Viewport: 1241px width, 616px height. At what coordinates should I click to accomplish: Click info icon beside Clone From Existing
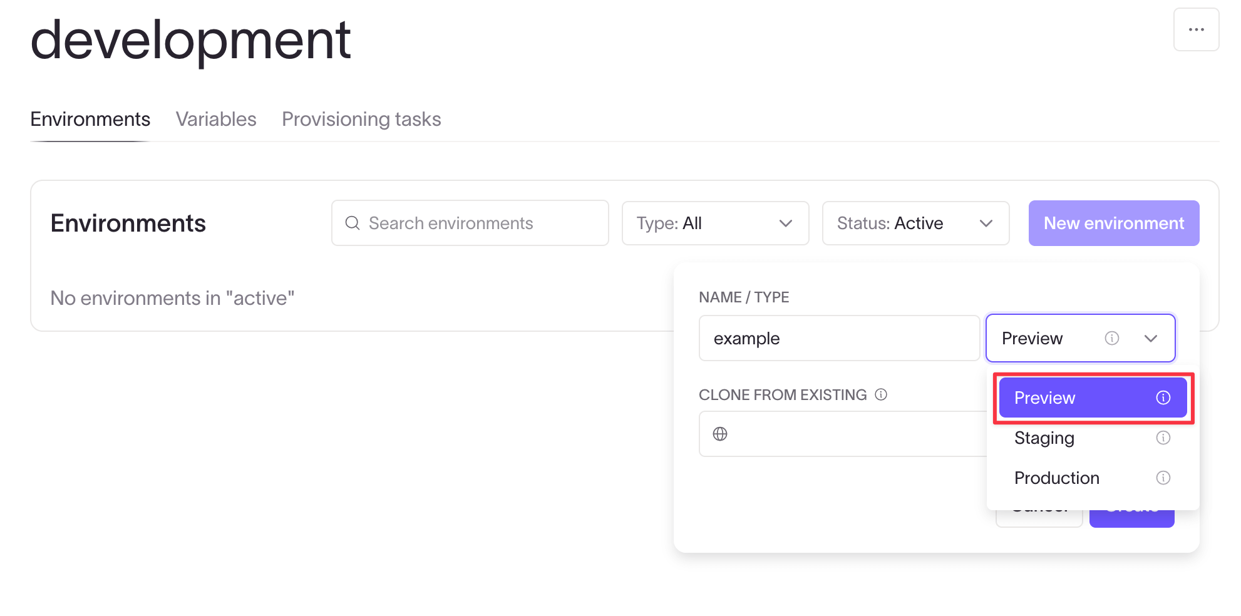click(881, 394)
